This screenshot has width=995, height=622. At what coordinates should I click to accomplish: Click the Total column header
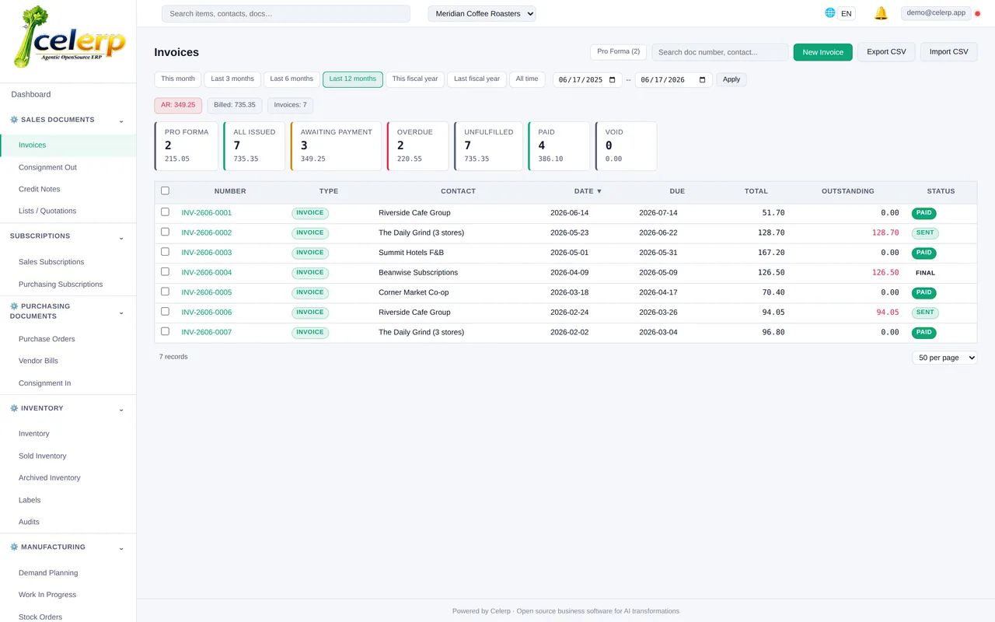[756, 191]
